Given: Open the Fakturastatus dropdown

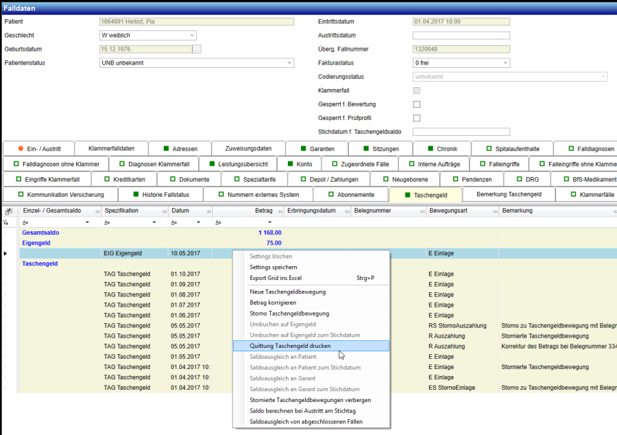Looking at the screenshot, I should 505,63.
